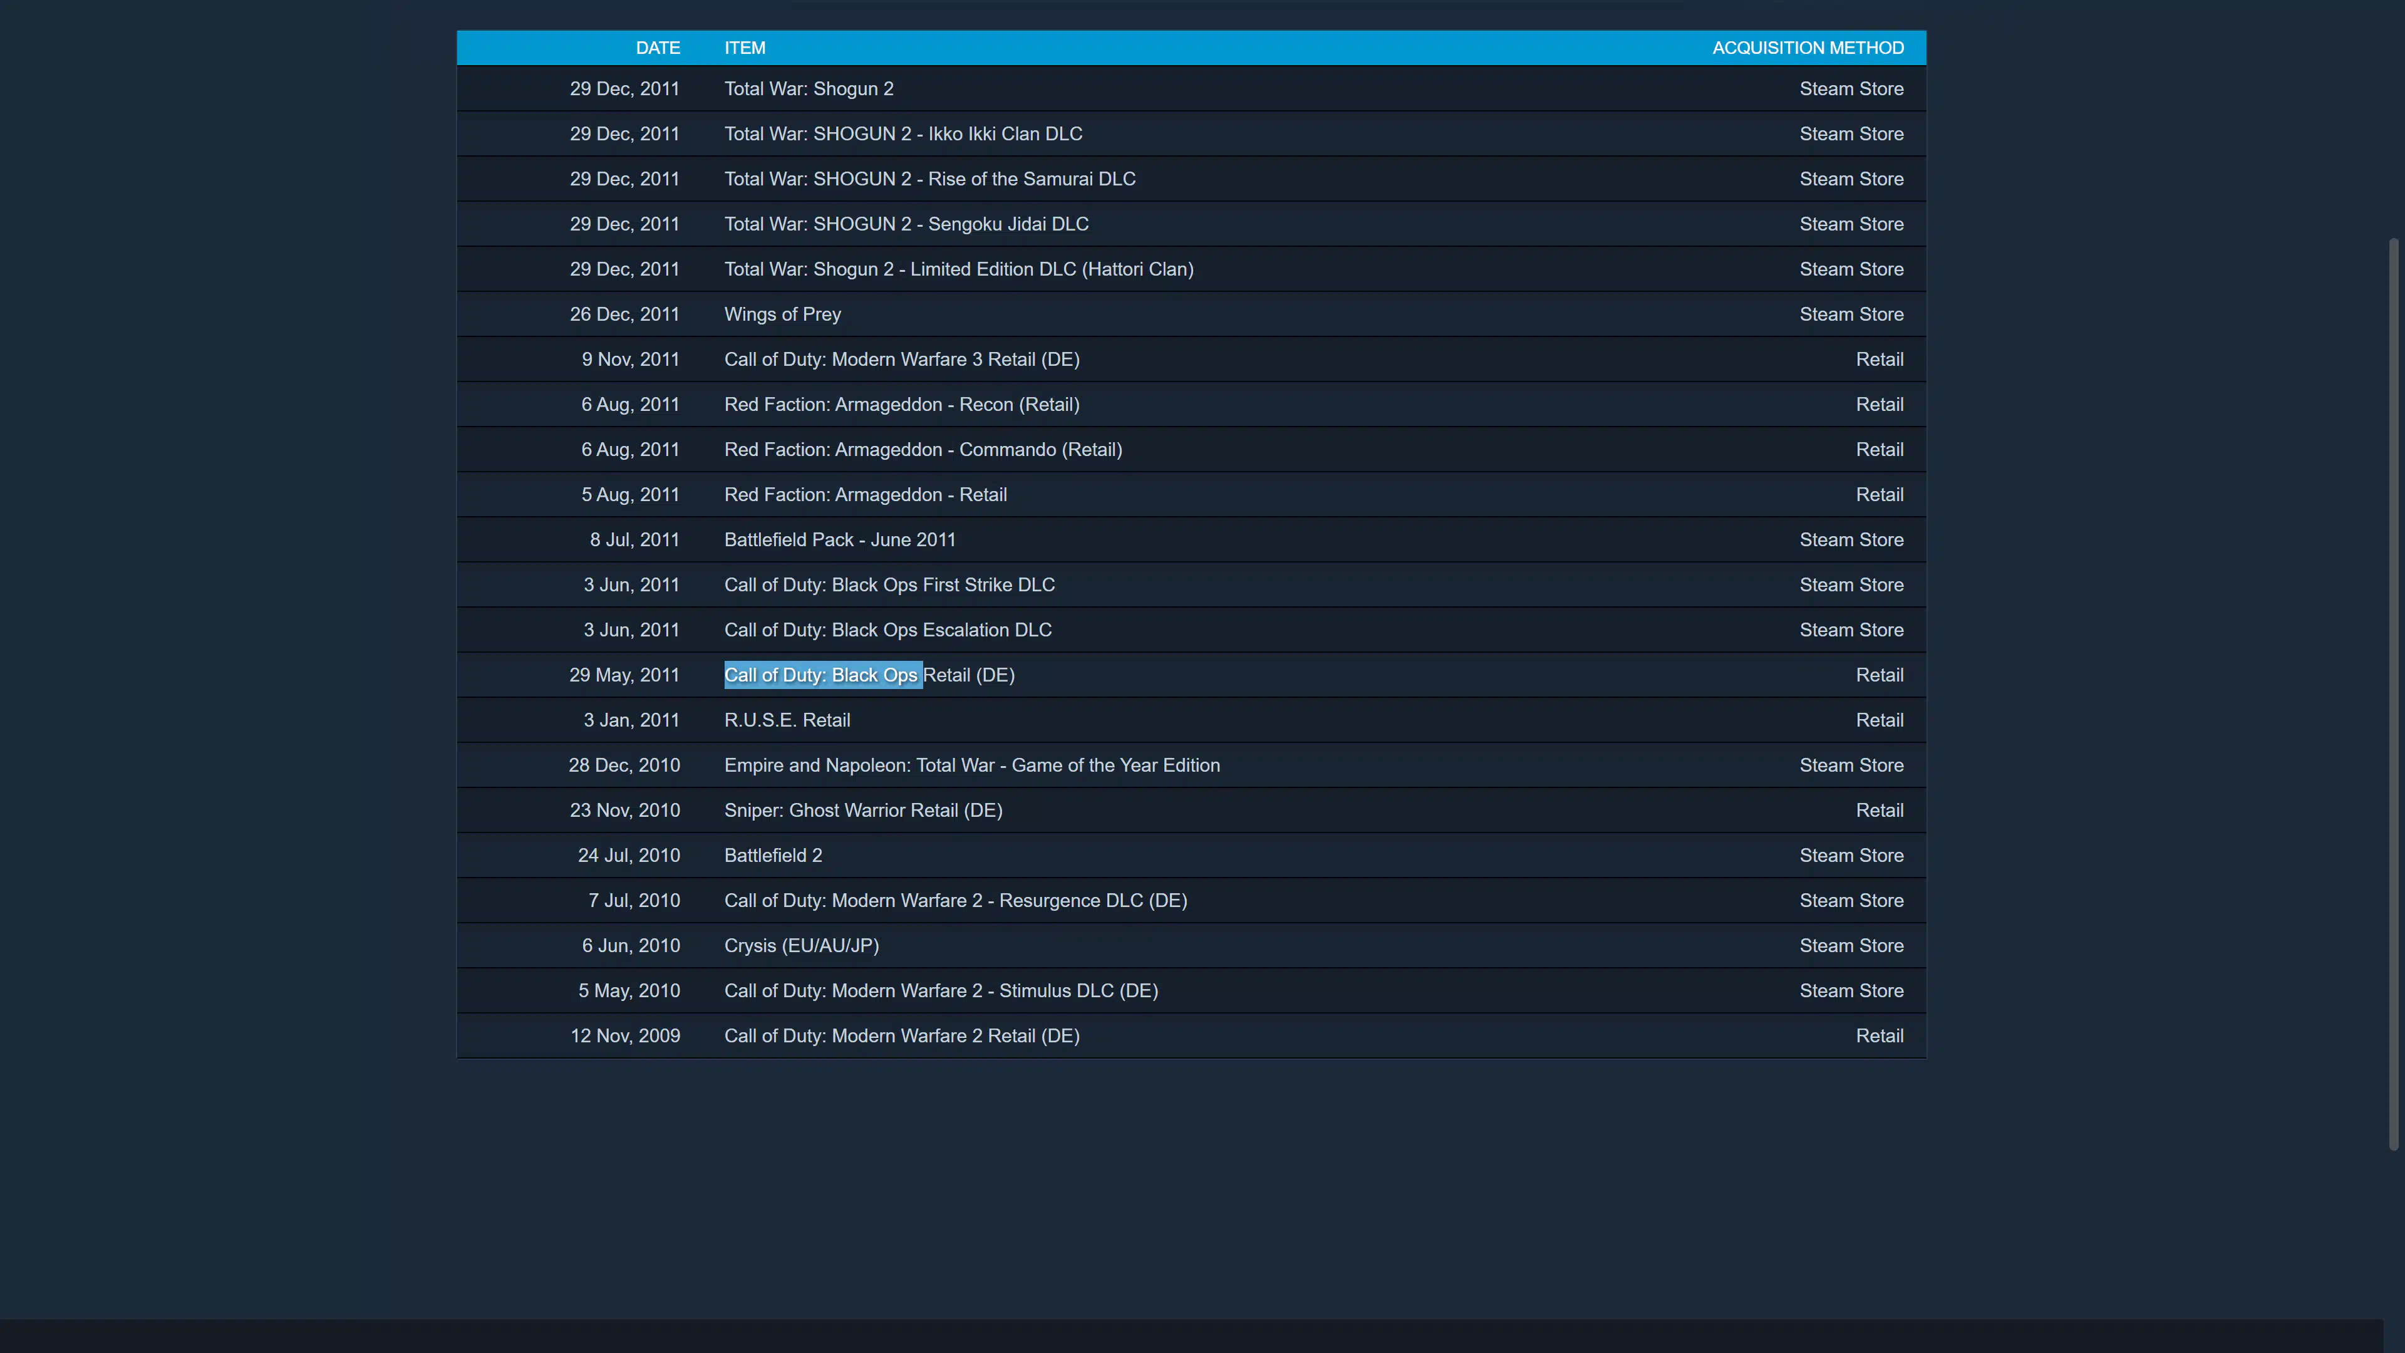Click the 9 Nov, 2011 date cell
Image resolution: width=2405 pixels, height=1353 pixels.
[x=630, y=360]
